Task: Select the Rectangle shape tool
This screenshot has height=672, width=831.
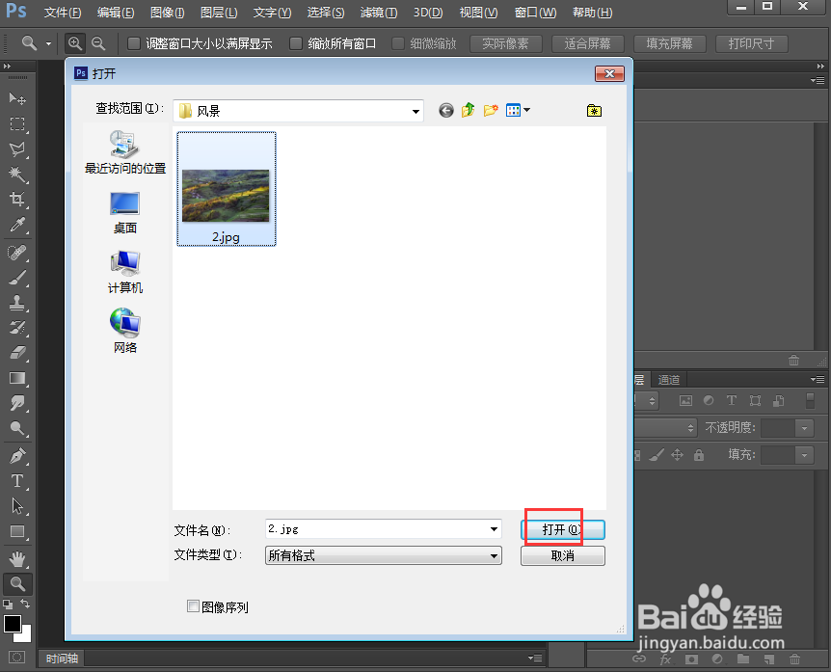Action: pos(17,531)
